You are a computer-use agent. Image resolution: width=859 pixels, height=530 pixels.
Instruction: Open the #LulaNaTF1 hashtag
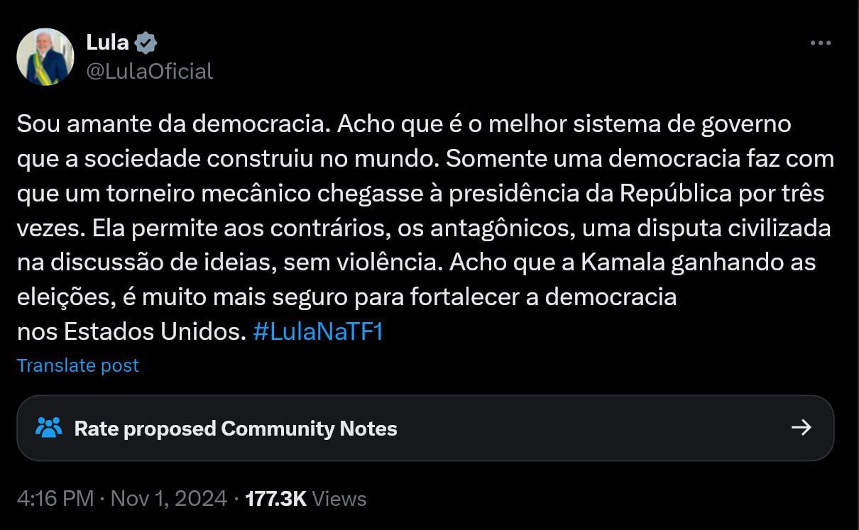click(x=317, y=331)
